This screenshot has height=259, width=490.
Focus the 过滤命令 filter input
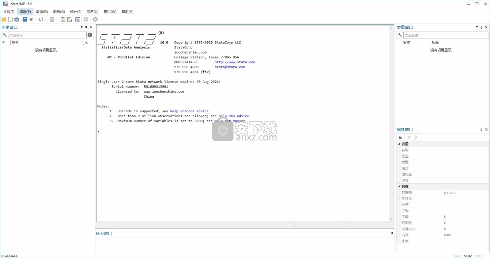click(47, 35)
